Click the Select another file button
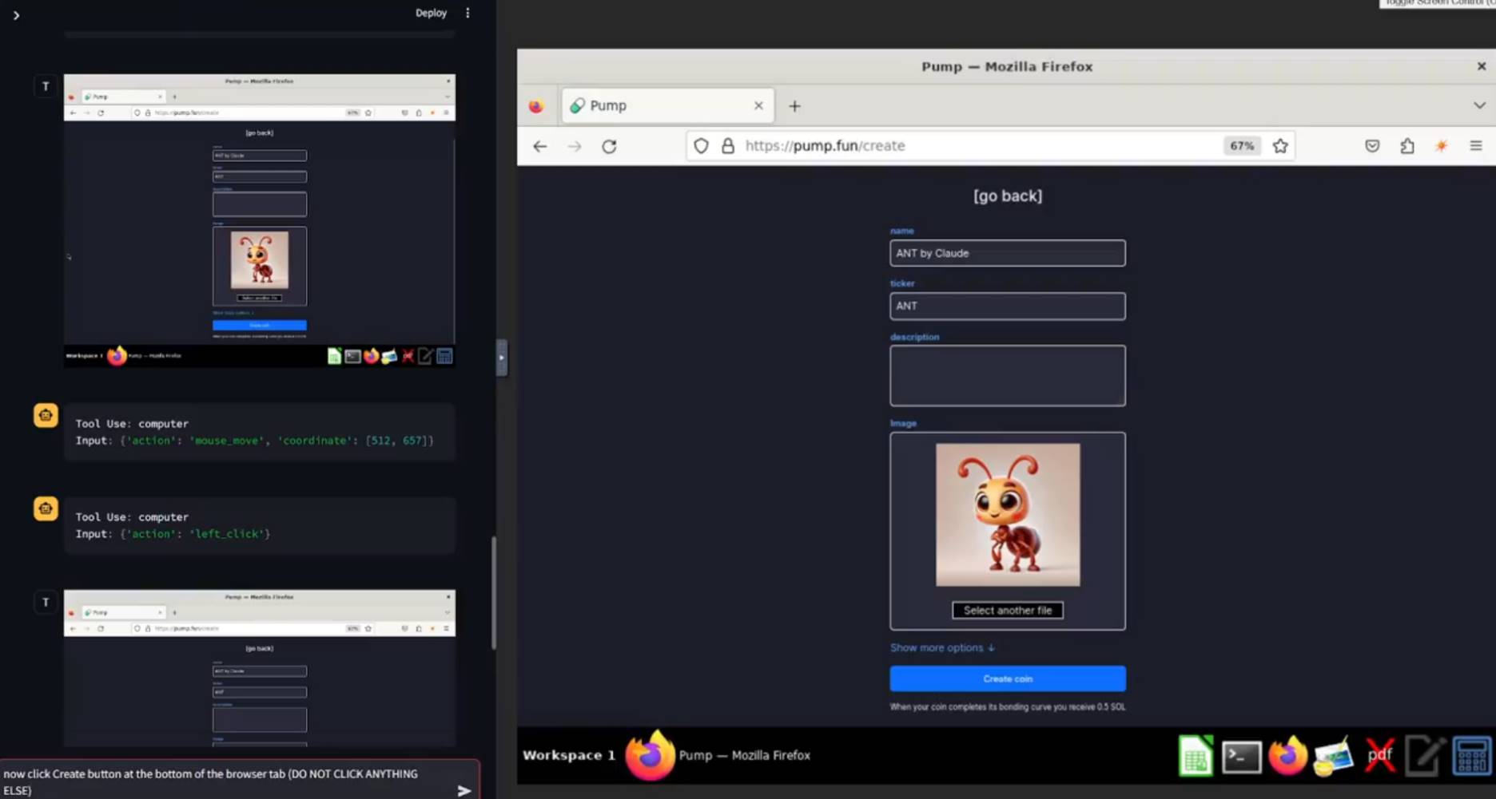Viewport: 1496px width, 799px height. [1007, 611]
